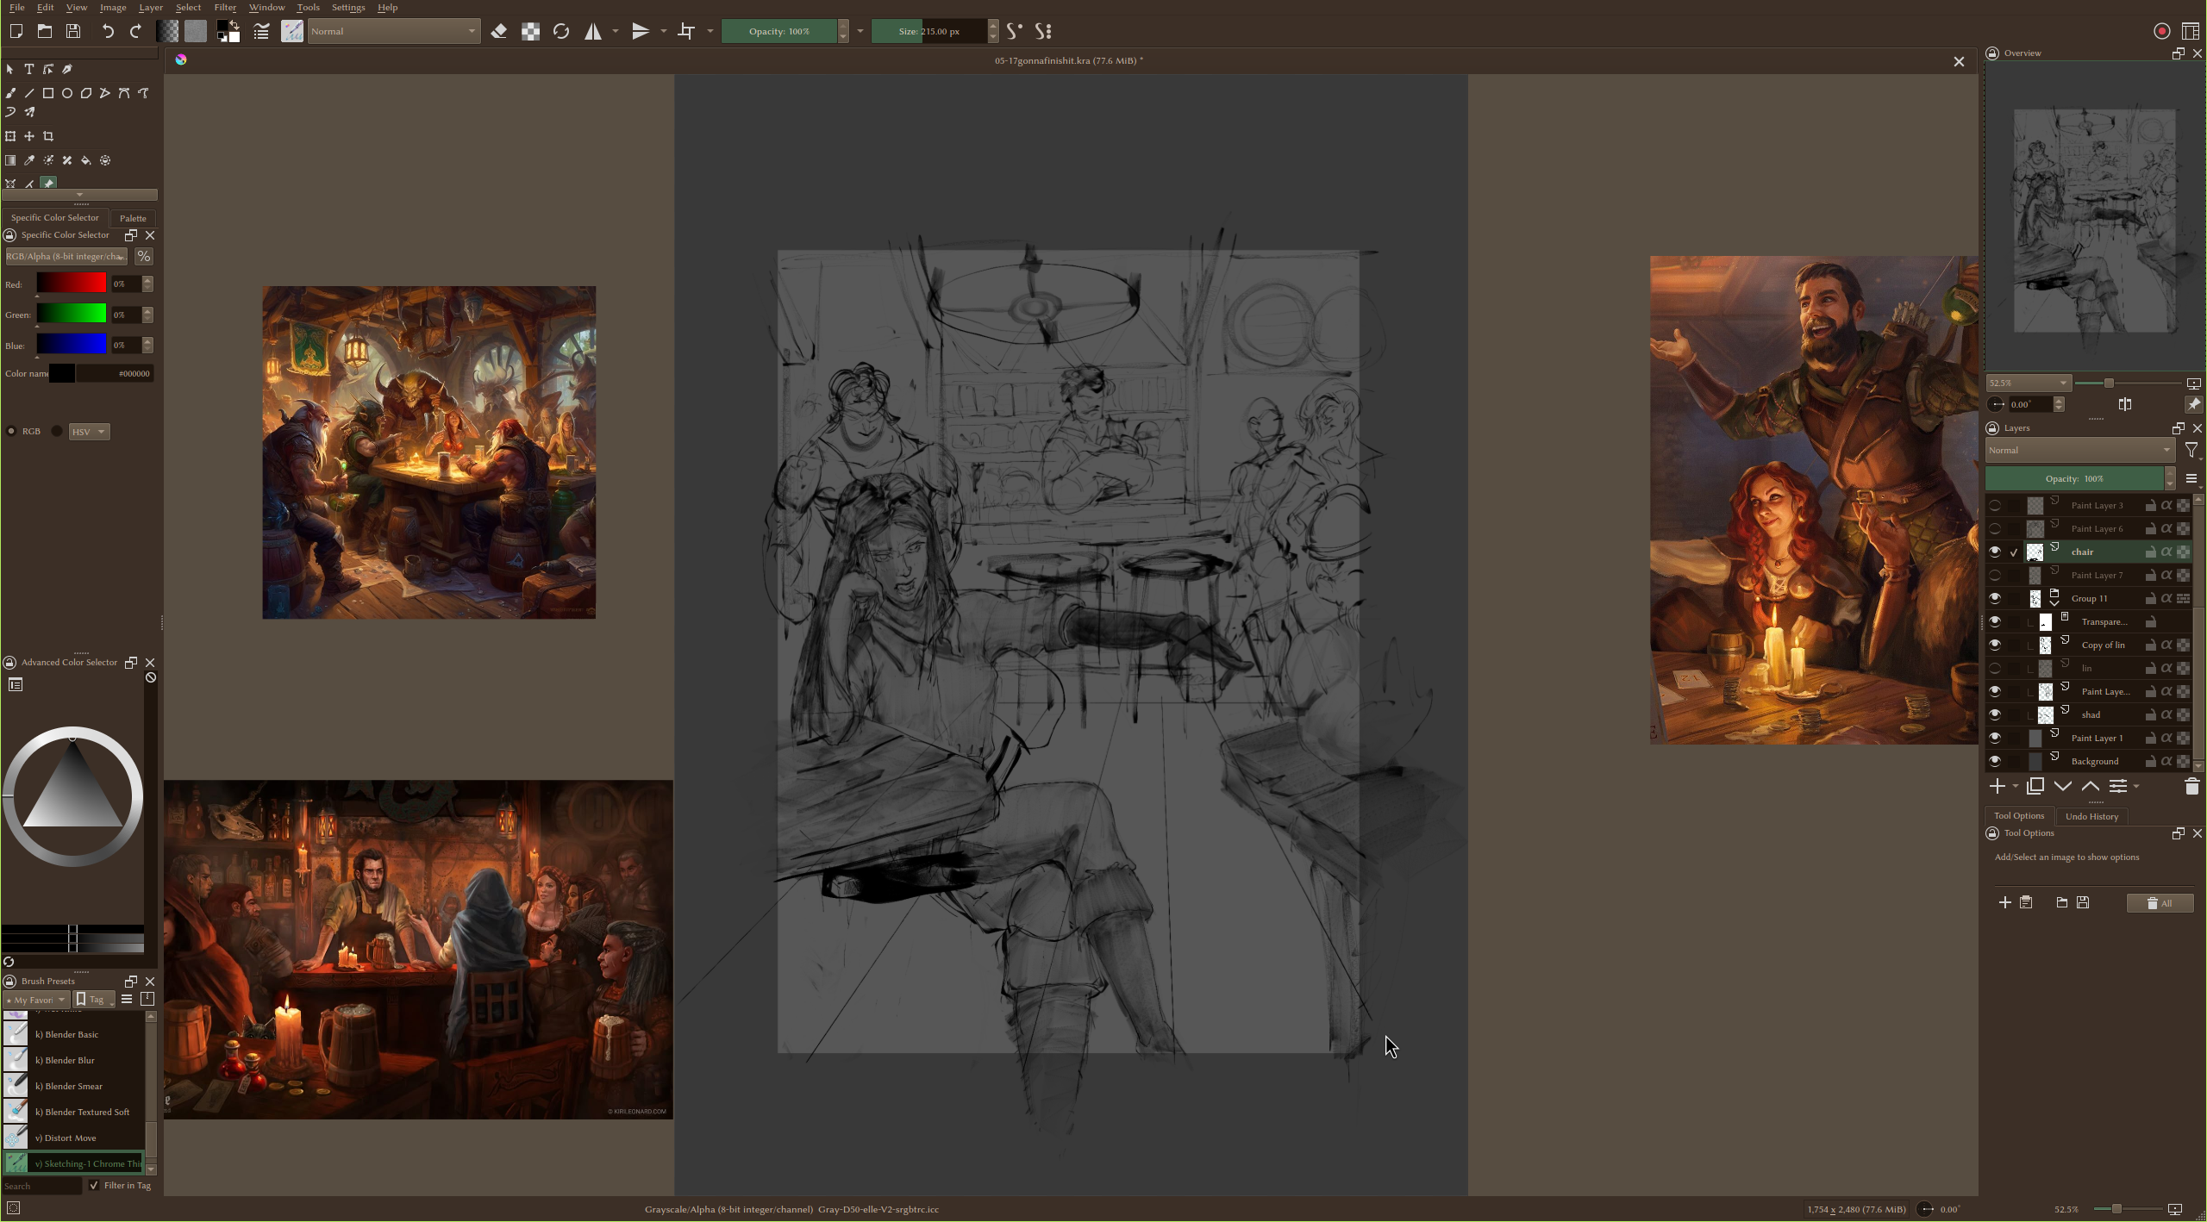2207x1222 pixels.
Task: Switch to the Undo History tab
Action: 2091,816
